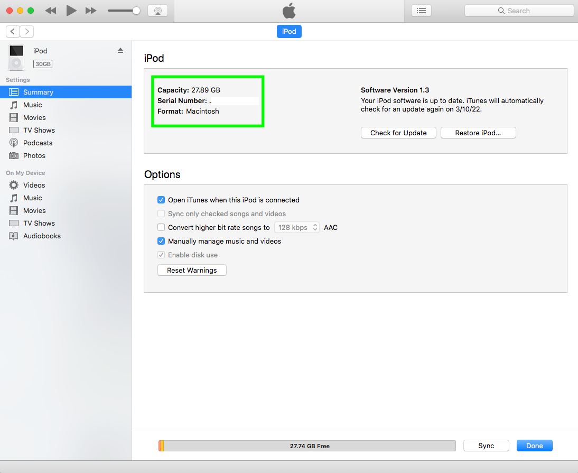Click the Format: Macintosh text
The image size is (578, 473).
[189, 112]
